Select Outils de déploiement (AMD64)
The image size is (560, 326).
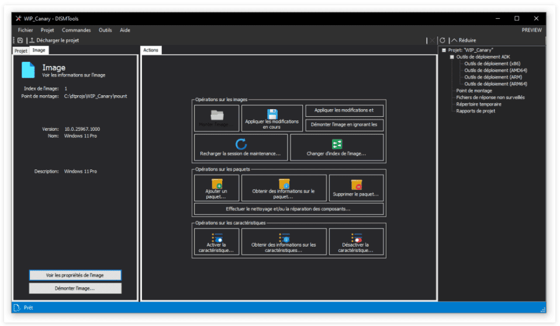click(496, 70)
